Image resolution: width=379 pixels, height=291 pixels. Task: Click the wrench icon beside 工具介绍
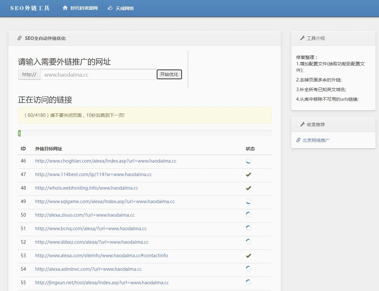302,38
